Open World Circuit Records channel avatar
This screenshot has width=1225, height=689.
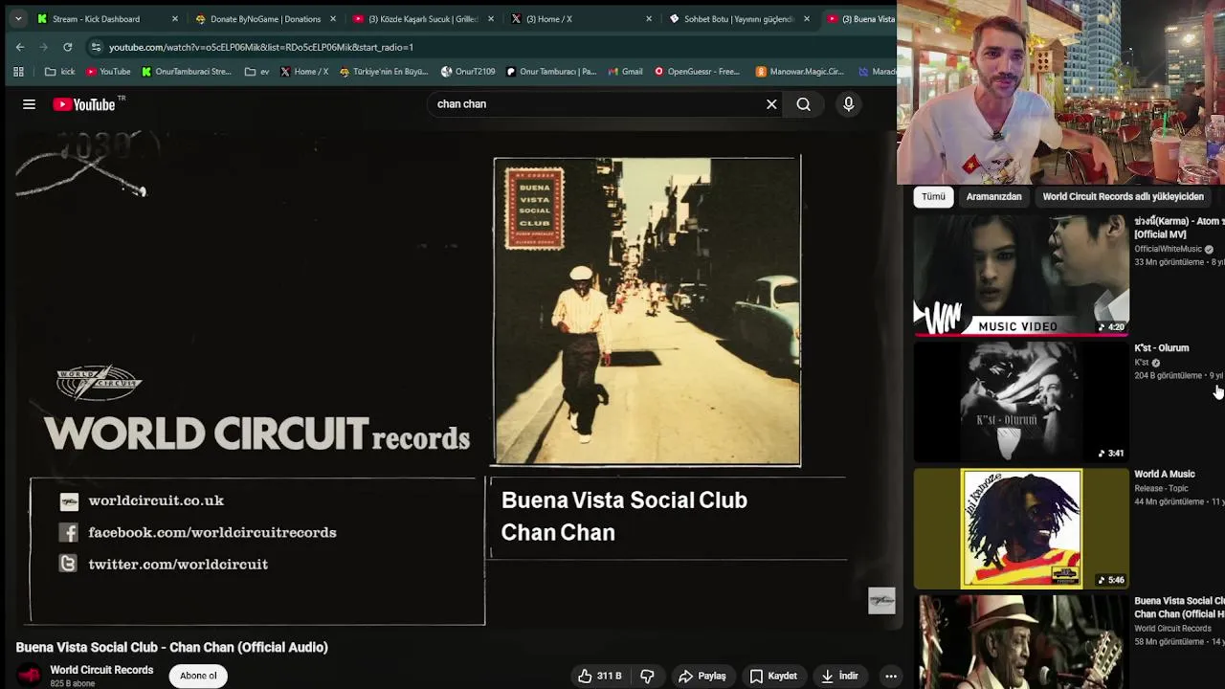point(30,676)
